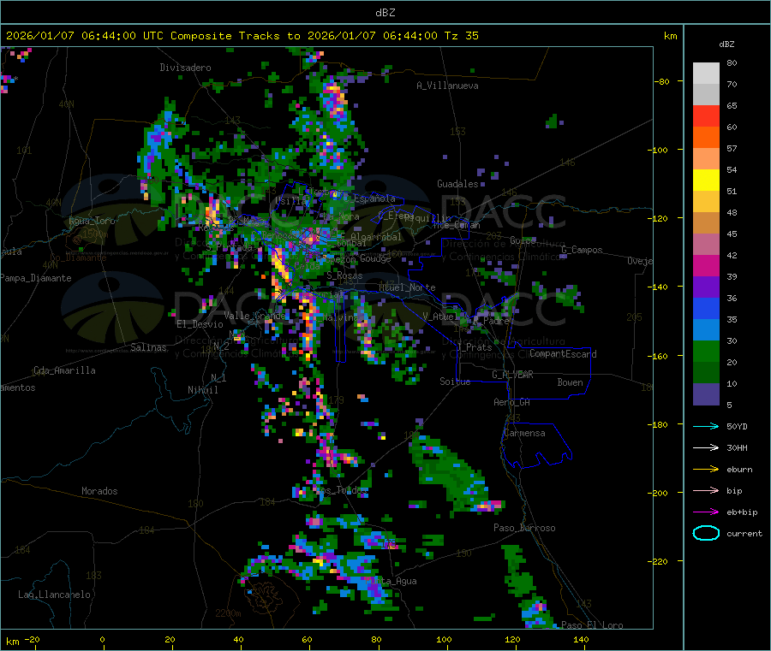Click the dBZ legend heading above color scale
Image resolution: width=771 pixels, height=651 pixels.
726,44
